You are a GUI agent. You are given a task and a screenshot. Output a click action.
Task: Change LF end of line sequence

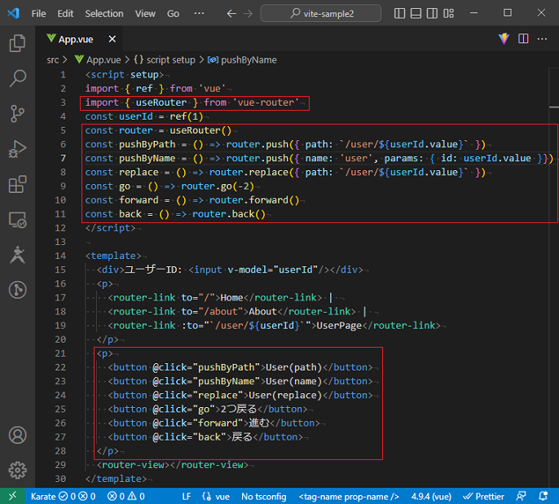[x=187, y=496]
